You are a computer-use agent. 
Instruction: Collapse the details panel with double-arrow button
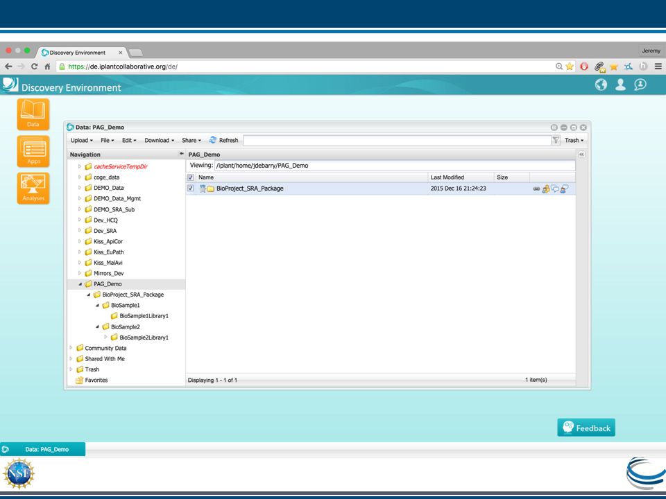(x=581, y=155)
